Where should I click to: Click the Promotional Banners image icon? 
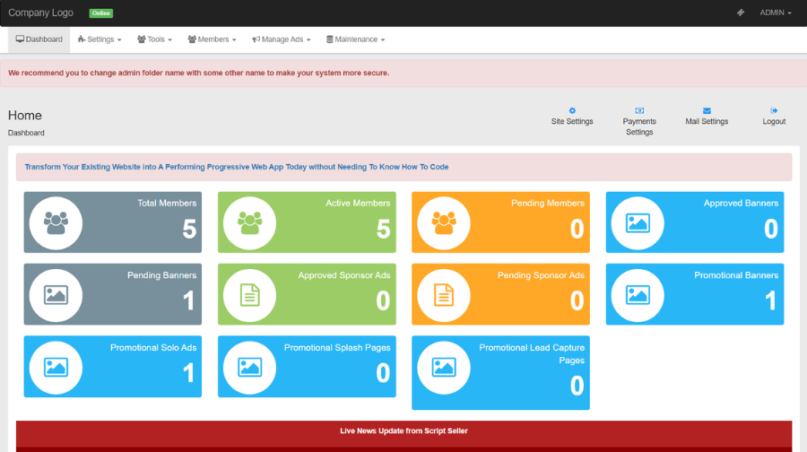pyautogui.click(x=638, y=295)
